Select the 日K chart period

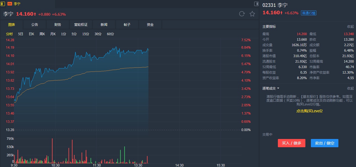click(31, 34)
